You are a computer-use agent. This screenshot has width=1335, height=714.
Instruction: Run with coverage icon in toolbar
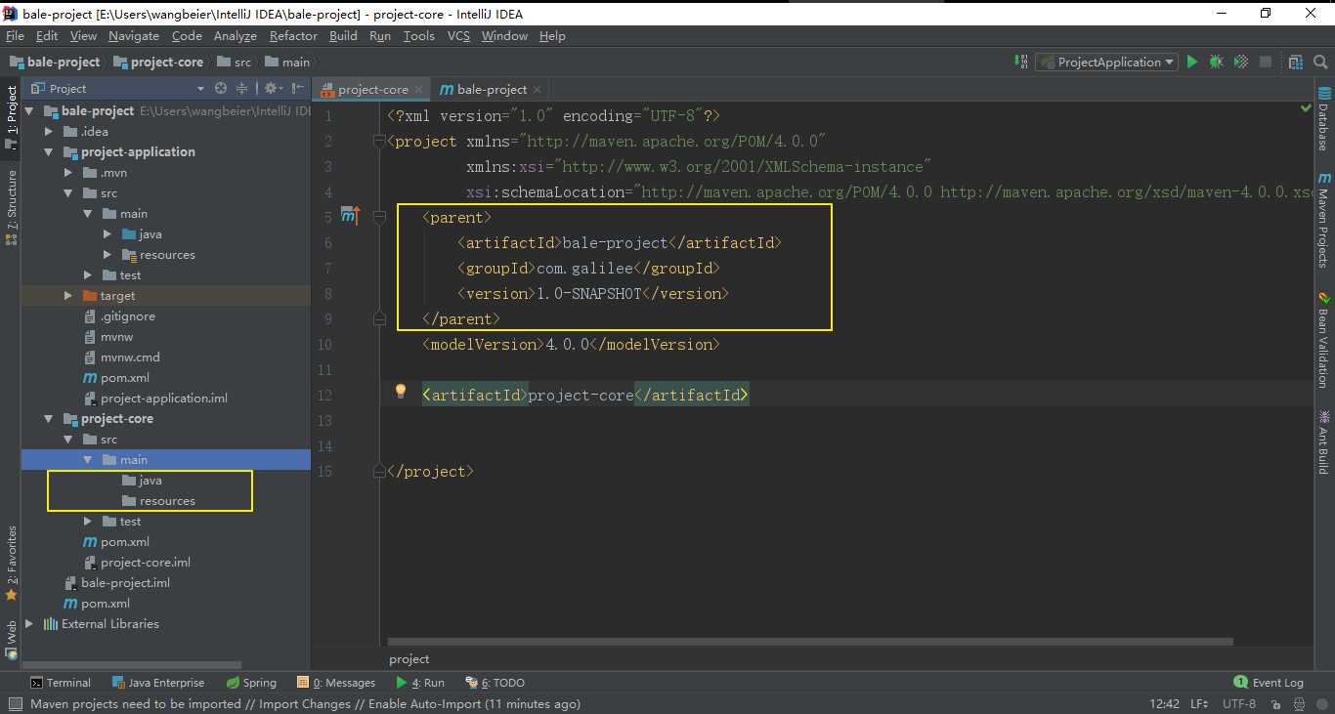(x=1241, y=62)
